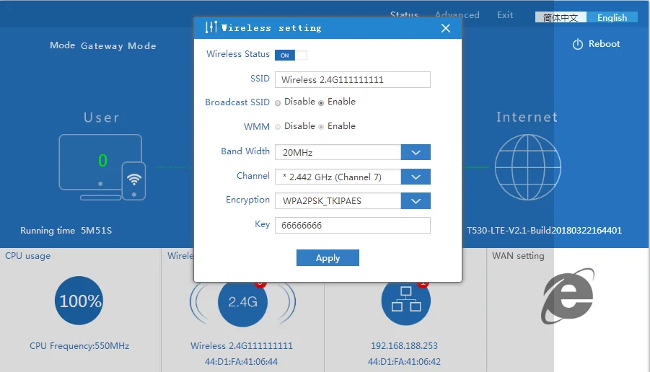Viewport: 650px width, 372px height.
Task: Select Disable for Broadcast SSID
Action: pyautogui.click(x=278, y=103)
